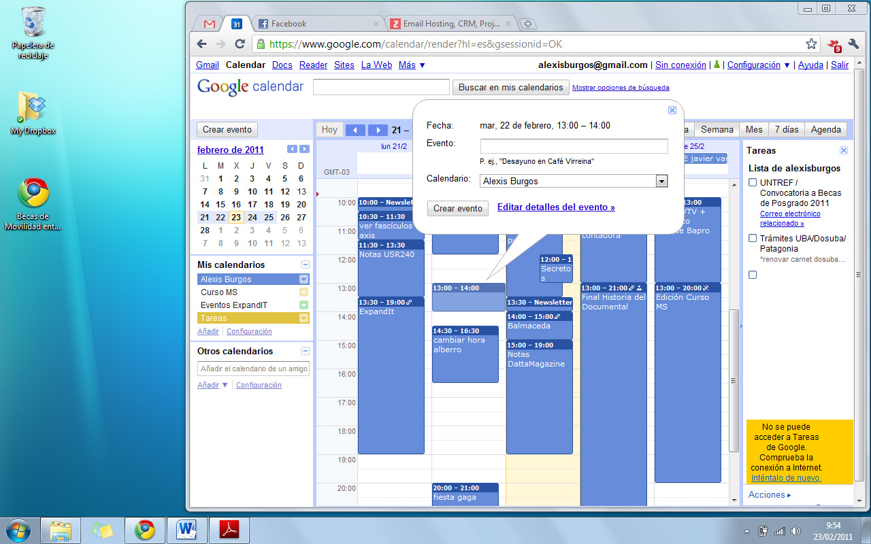Click Mostrar opciones de búsqueda link
This screenshot has height=544, width=871.
pyautogui.click(x=621, y=87)
